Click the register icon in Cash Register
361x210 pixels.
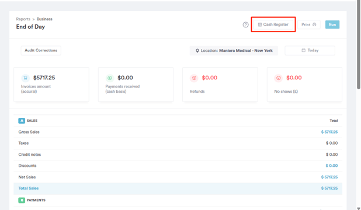tap(260, 24)
